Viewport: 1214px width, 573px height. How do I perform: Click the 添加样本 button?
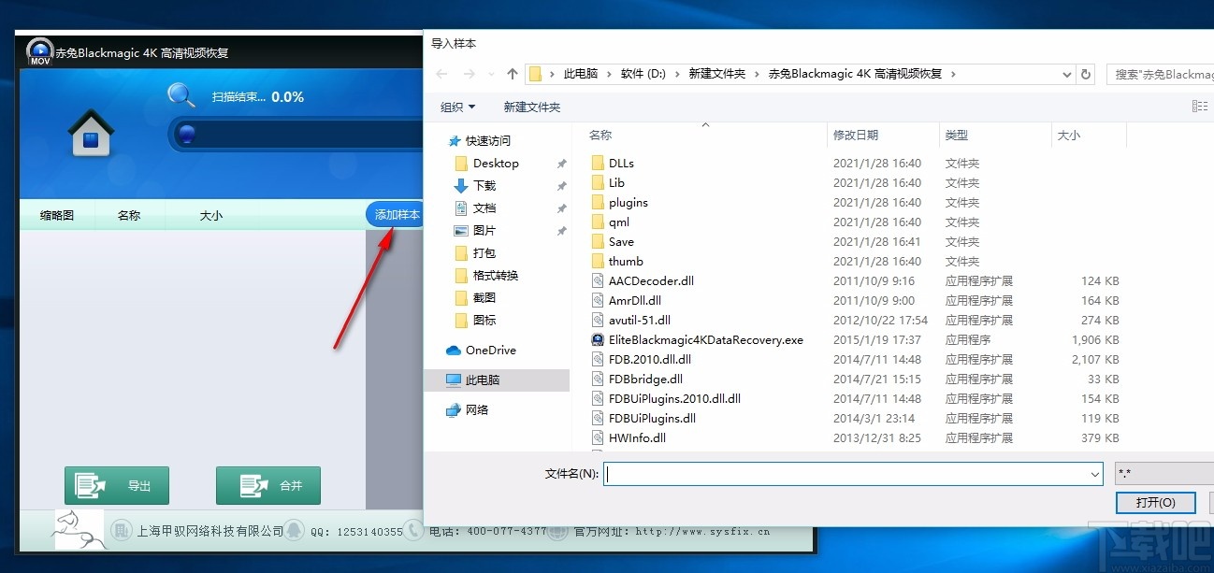click(x=397, y=215)
